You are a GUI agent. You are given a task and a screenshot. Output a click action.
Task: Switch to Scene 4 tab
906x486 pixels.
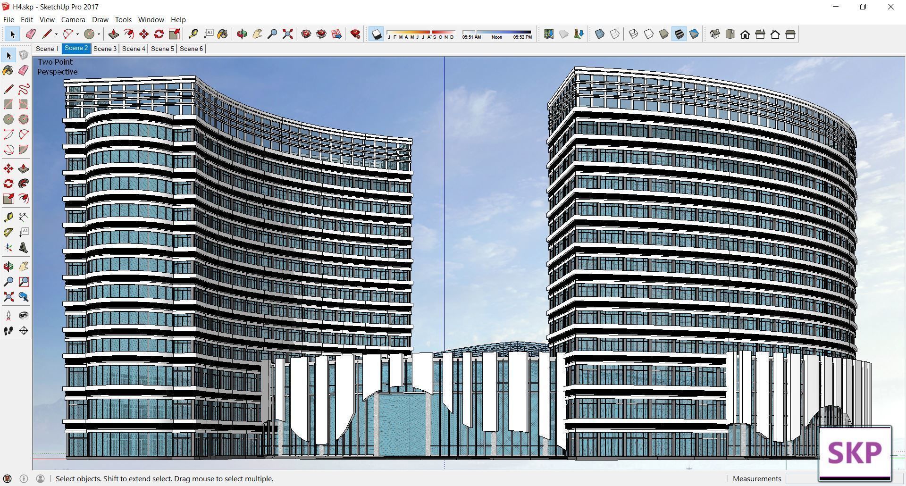[x=134, y=49]
